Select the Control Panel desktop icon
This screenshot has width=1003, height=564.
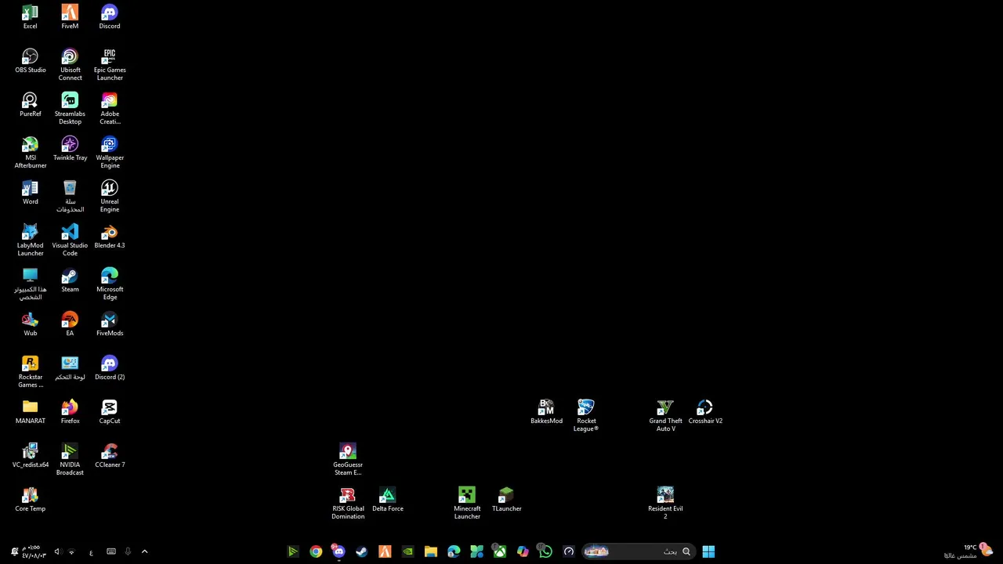click(70, 368)
